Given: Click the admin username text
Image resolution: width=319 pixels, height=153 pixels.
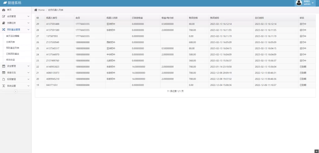Looking at the screenshot, I should (x=307, y=4).
